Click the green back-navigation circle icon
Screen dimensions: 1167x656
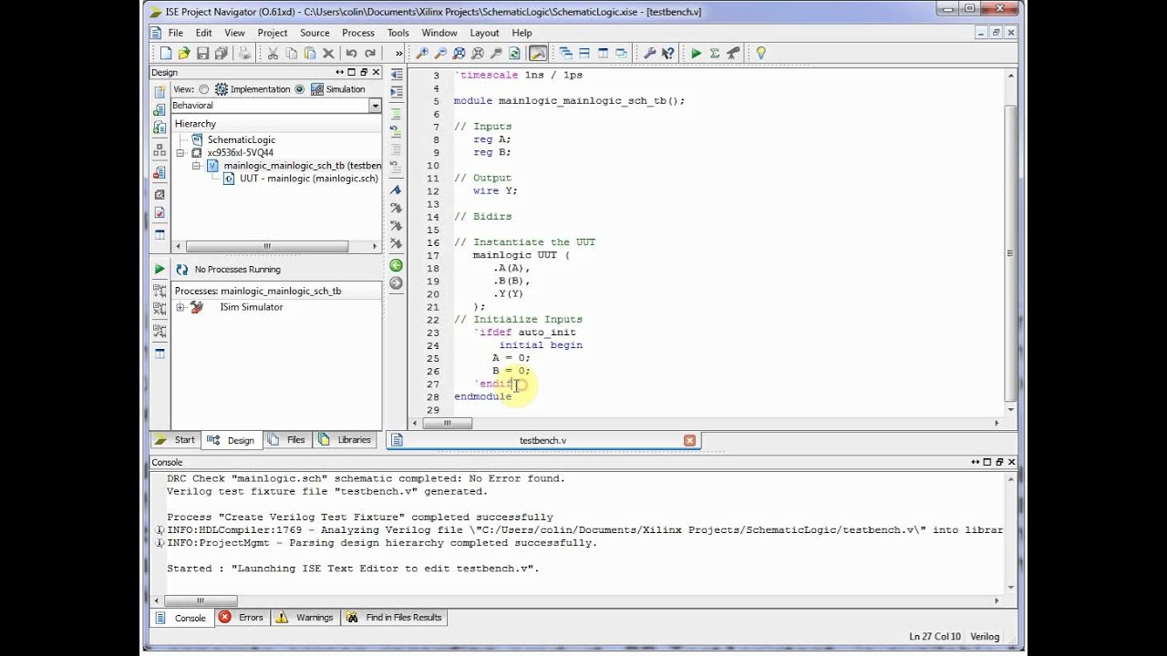click(x=396, y=265)
